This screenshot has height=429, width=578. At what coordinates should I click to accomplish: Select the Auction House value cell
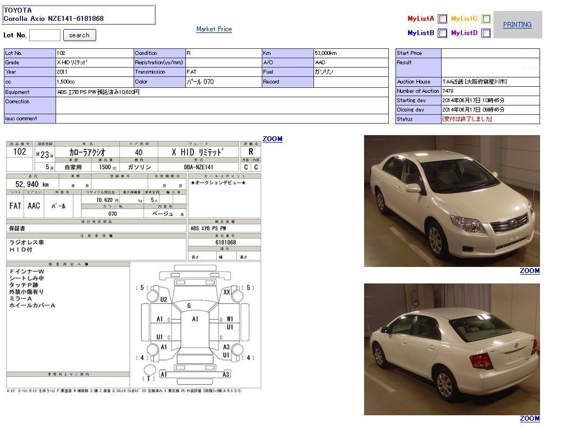pyautogui.click(x=489, y=82)
